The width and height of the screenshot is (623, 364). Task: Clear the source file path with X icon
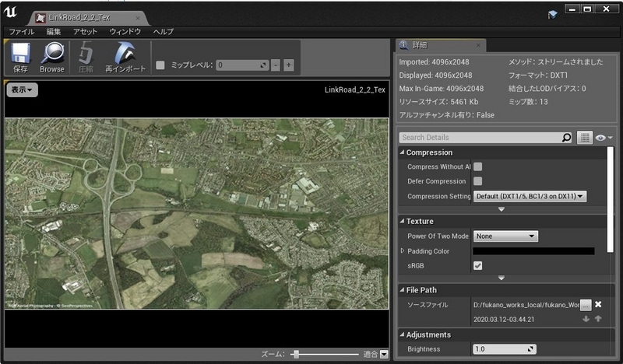click(598, 304)
